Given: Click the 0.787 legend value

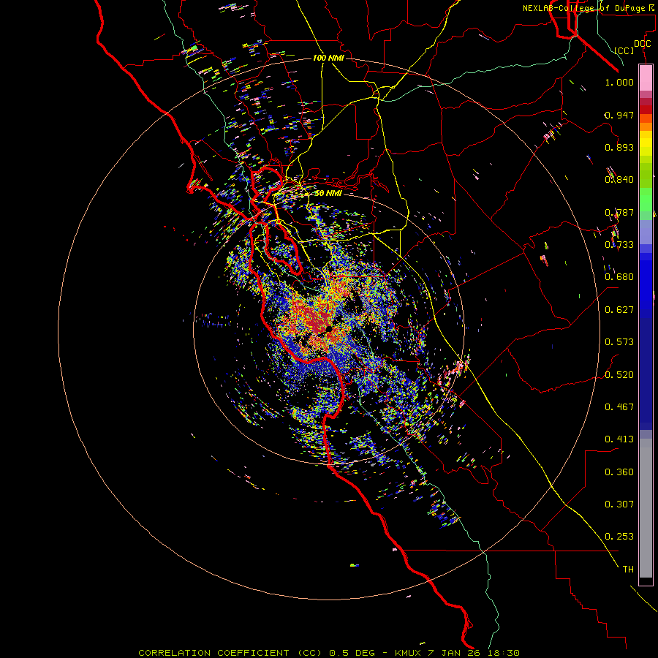Looking at the screenshot, I should click(619, 212).
